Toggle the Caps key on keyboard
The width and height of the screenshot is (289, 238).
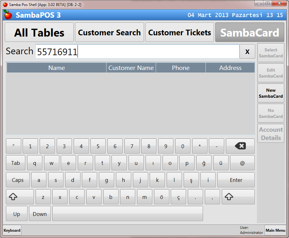(18, 180)
